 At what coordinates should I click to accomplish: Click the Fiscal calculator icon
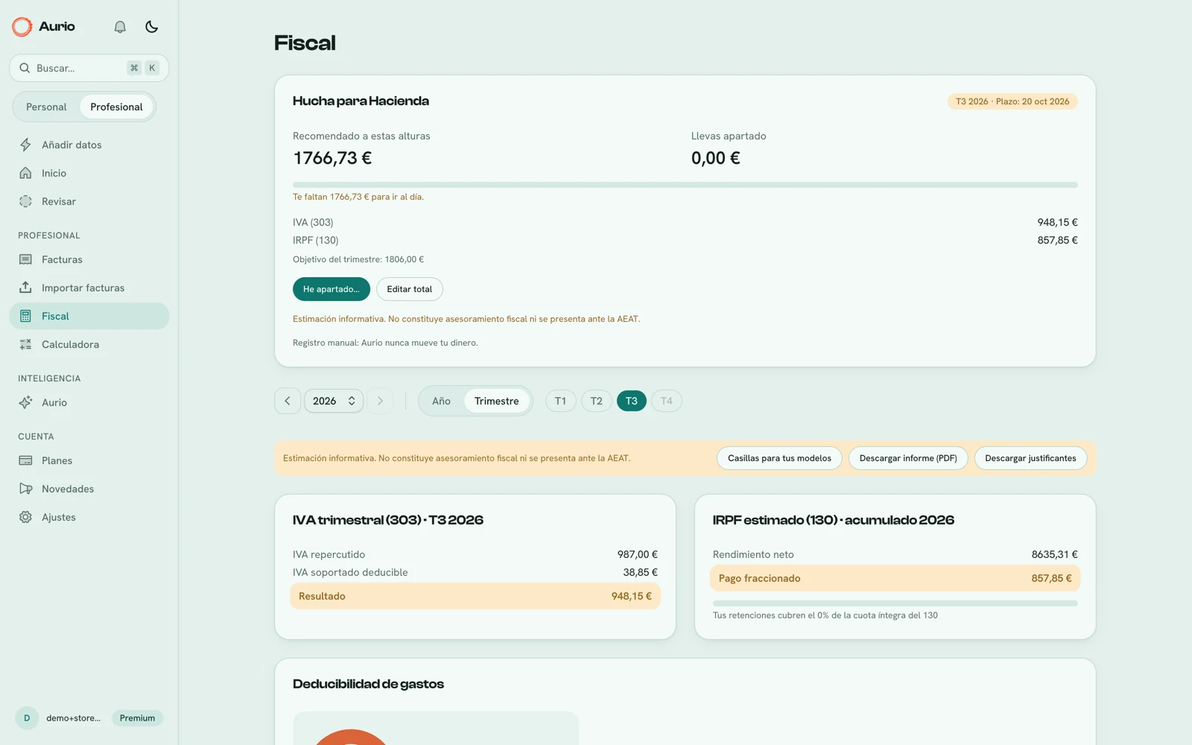(25, 316)
